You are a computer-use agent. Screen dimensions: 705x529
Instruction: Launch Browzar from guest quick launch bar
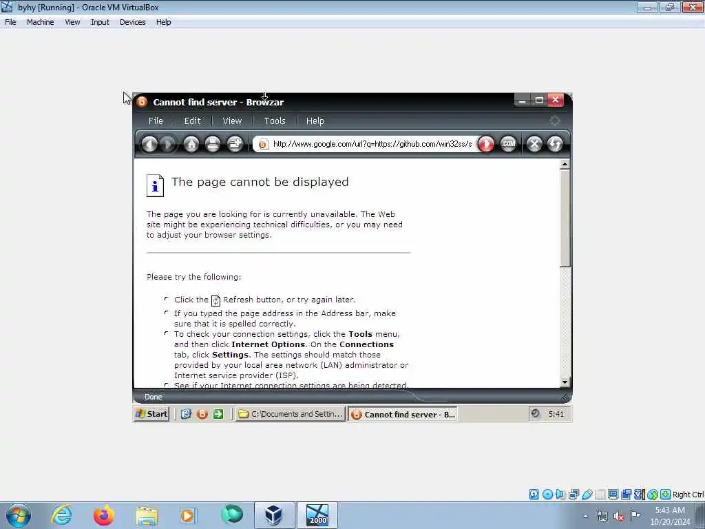[x=202, y=414]
